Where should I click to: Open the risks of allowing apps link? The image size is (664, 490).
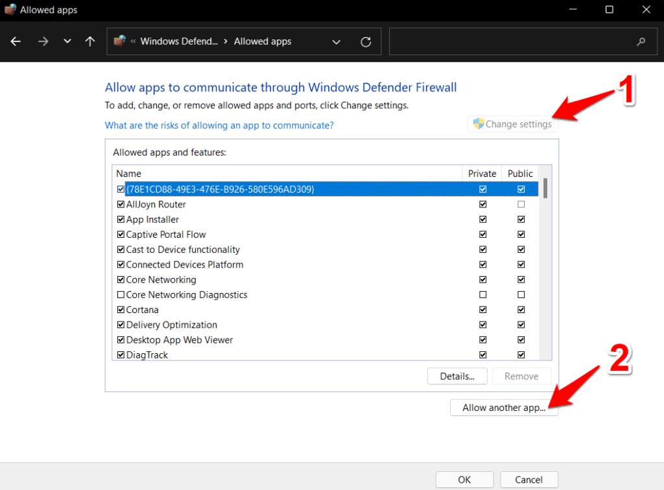point(219,125)
